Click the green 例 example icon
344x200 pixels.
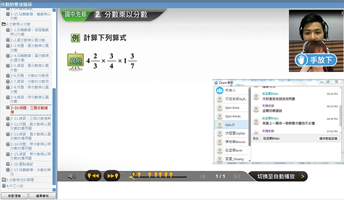75,38
